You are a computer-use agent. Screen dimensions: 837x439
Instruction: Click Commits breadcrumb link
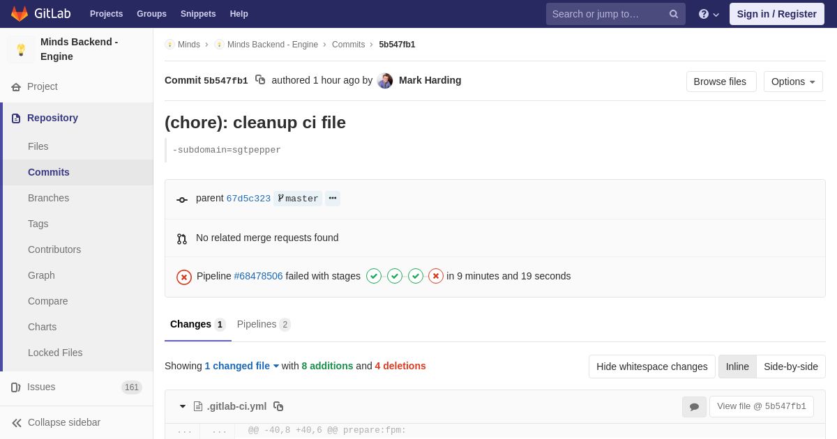[348, 45]
